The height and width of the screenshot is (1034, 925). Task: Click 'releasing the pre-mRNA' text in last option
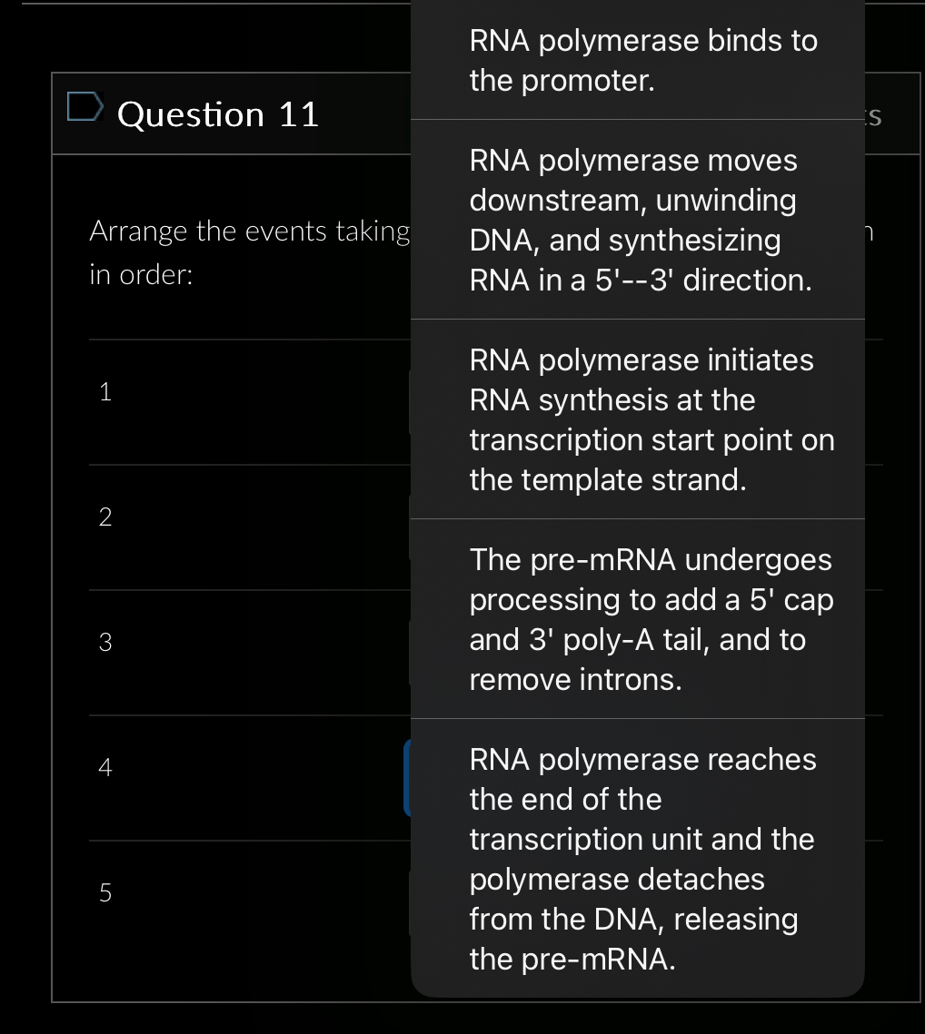click(x=634, y=939)
